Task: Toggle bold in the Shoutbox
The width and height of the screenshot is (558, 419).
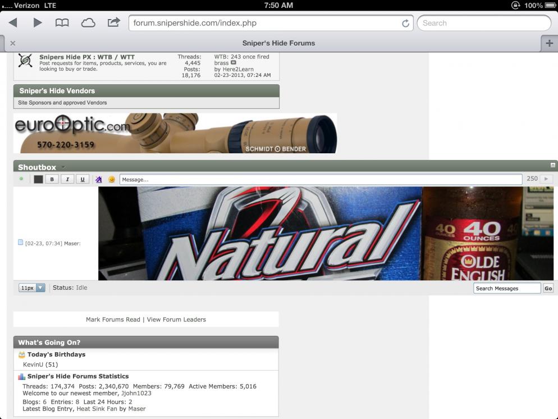Action: click(52, 179)
